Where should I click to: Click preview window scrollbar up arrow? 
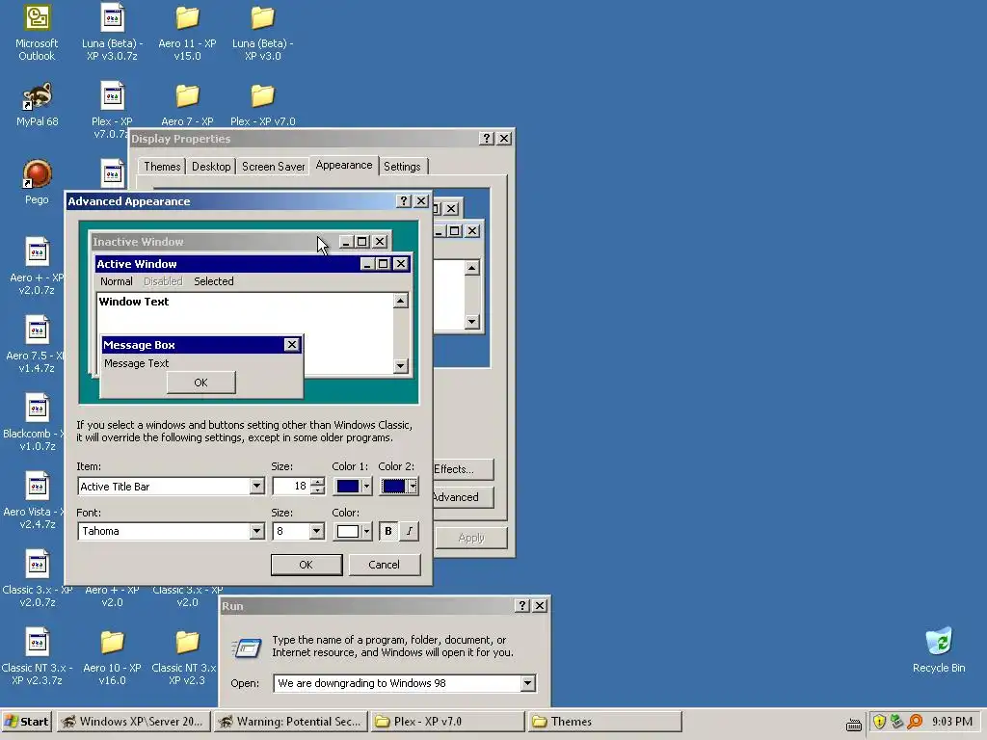point(400,301)
